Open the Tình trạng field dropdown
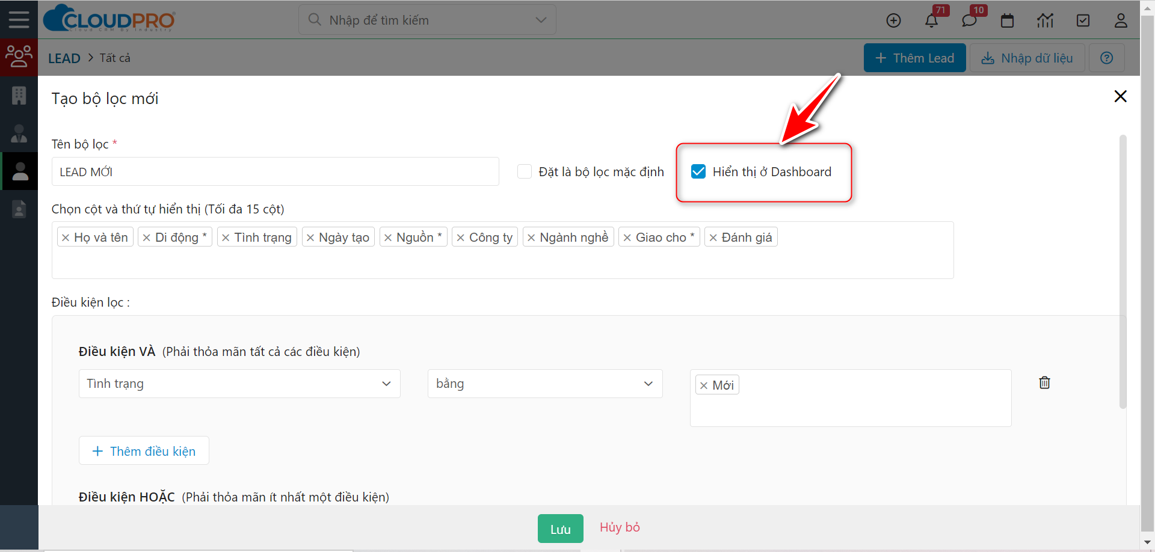The image size is (1155, 552). 239,384
